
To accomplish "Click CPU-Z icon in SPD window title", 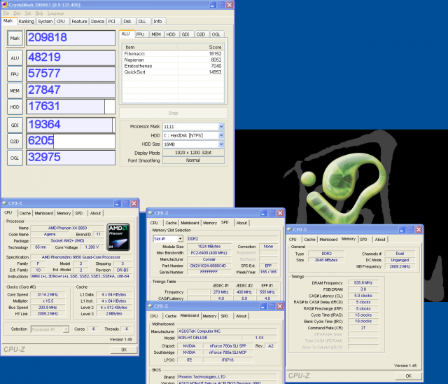I will pos(150,213).
